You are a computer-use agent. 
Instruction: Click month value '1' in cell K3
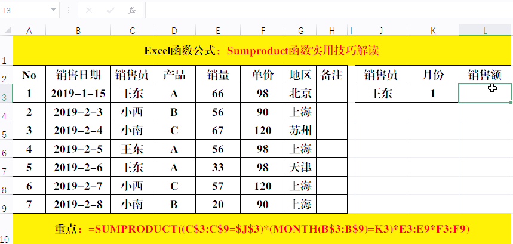(x=433, y=94)
